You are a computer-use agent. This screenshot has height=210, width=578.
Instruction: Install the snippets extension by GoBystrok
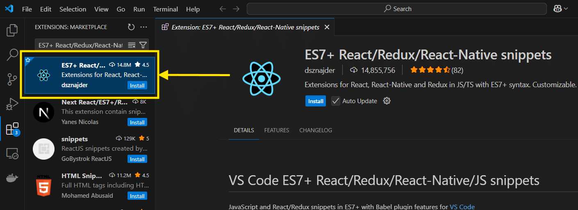point(137,159)
